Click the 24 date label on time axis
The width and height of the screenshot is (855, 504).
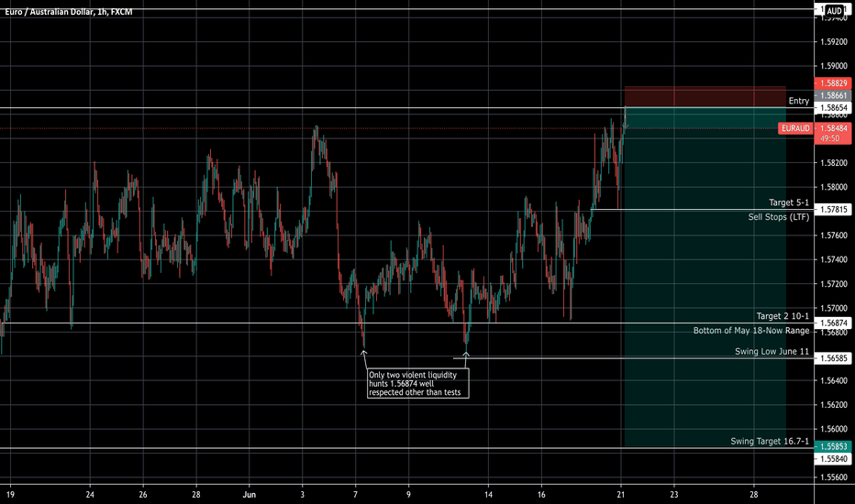point(90,495)
